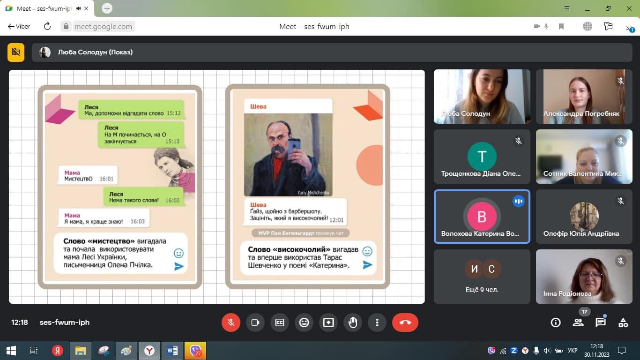The image size is (640, 360).
Task: Toggle the camera in Meet controls
Action: tap(255, 322)
